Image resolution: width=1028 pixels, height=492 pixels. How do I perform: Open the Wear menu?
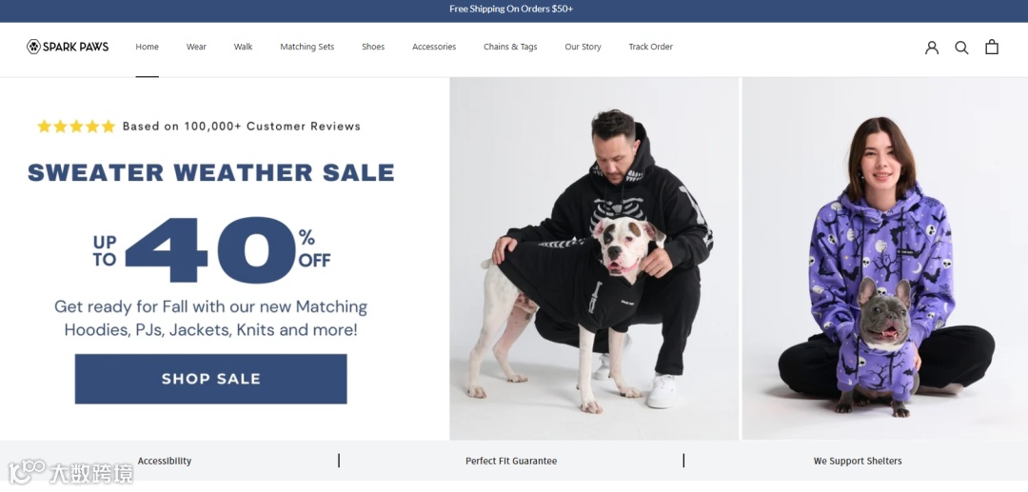[x=196, y=47]
